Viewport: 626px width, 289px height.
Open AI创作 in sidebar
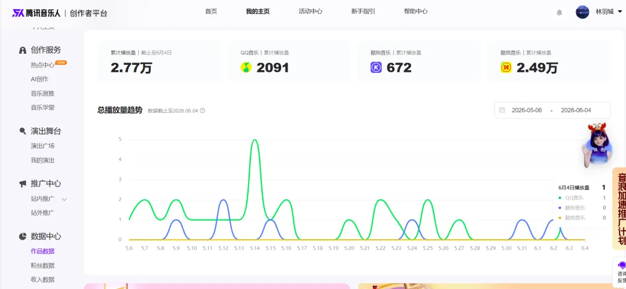point(39,79)
